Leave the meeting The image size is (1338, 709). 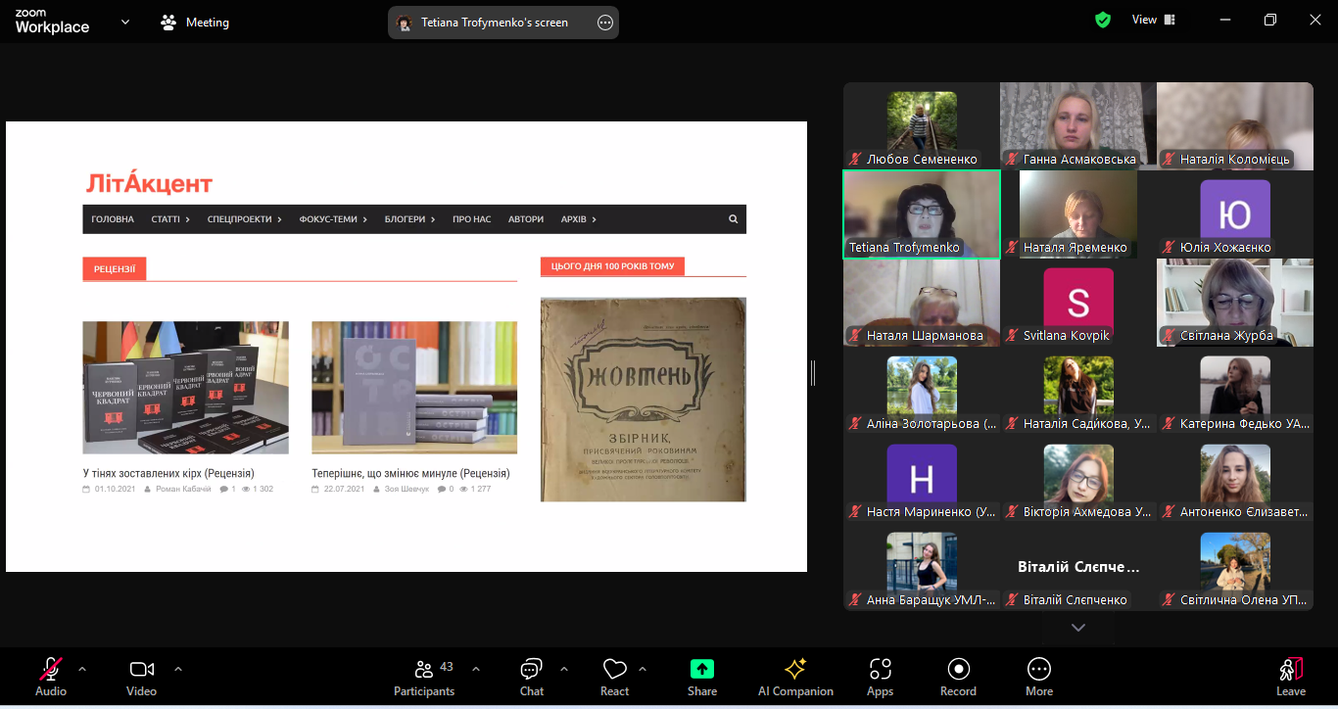pos(1291,676)
